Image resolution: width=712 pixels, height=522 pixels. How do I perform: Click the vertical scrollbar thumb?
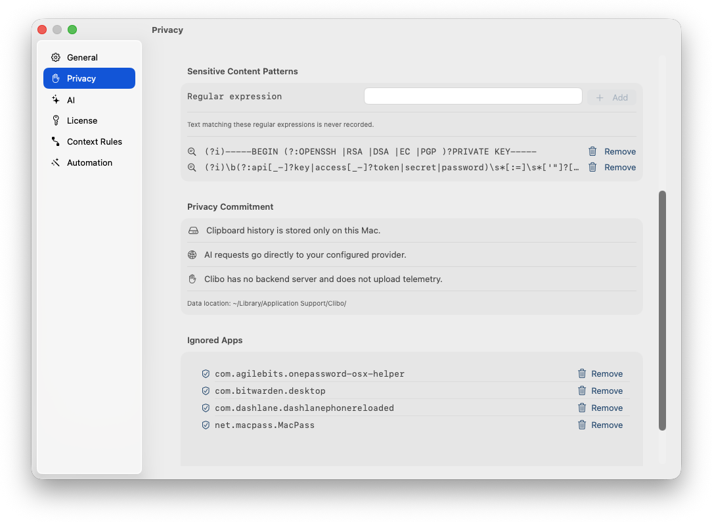[662, 310]
